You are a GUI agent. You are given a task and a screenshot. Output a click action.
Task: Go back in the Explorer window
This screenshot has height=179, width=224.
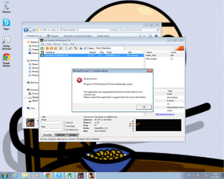(x=26, y=30)
